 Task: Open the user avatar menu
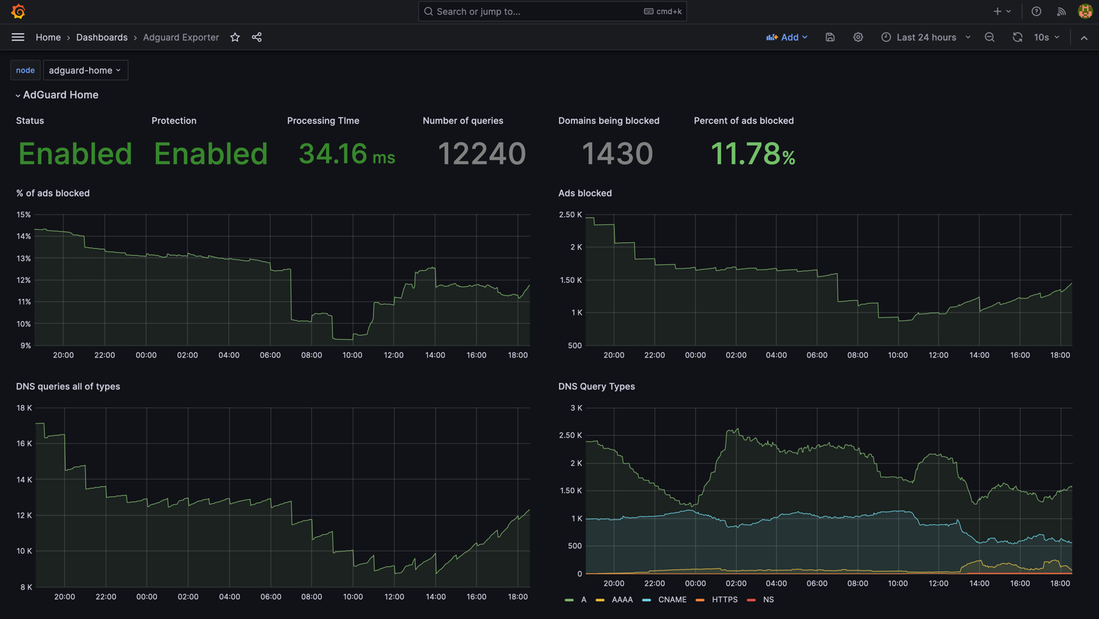pos(1085,11)
